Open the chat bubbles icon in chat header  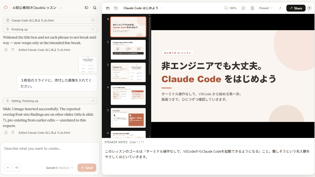[x=94, y=8]
